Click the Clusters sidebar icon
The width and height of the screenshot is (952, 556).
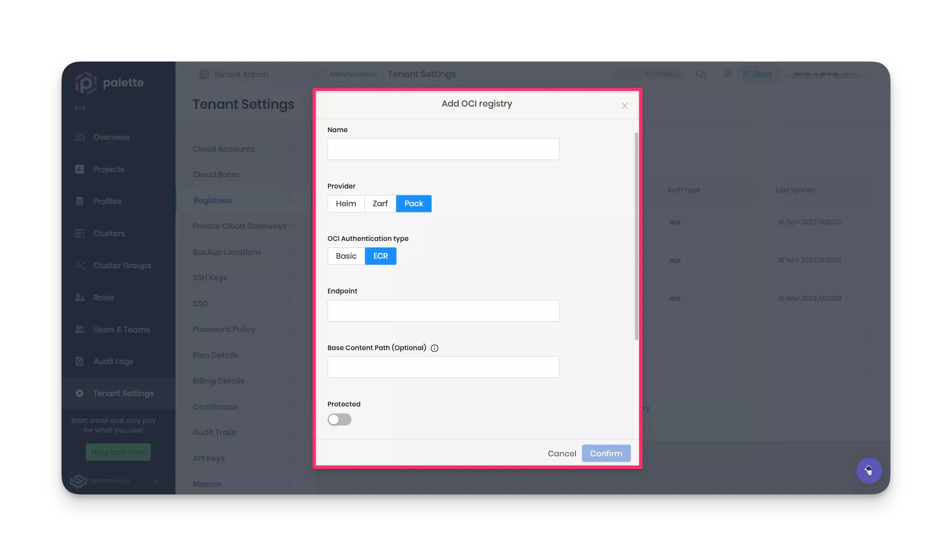point(79,233)
